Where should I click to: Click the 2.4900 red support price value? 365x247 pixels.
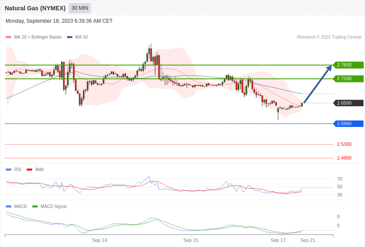(344, 158)
